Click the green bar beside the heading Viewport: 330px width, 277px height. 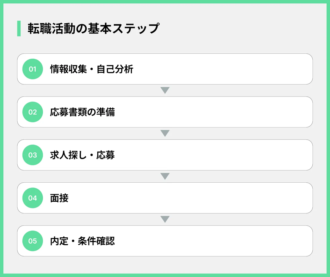19,28
